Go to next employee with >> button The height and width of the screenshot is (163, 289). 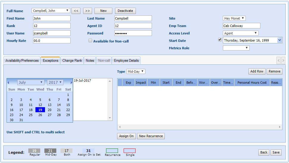pos(87,11)
